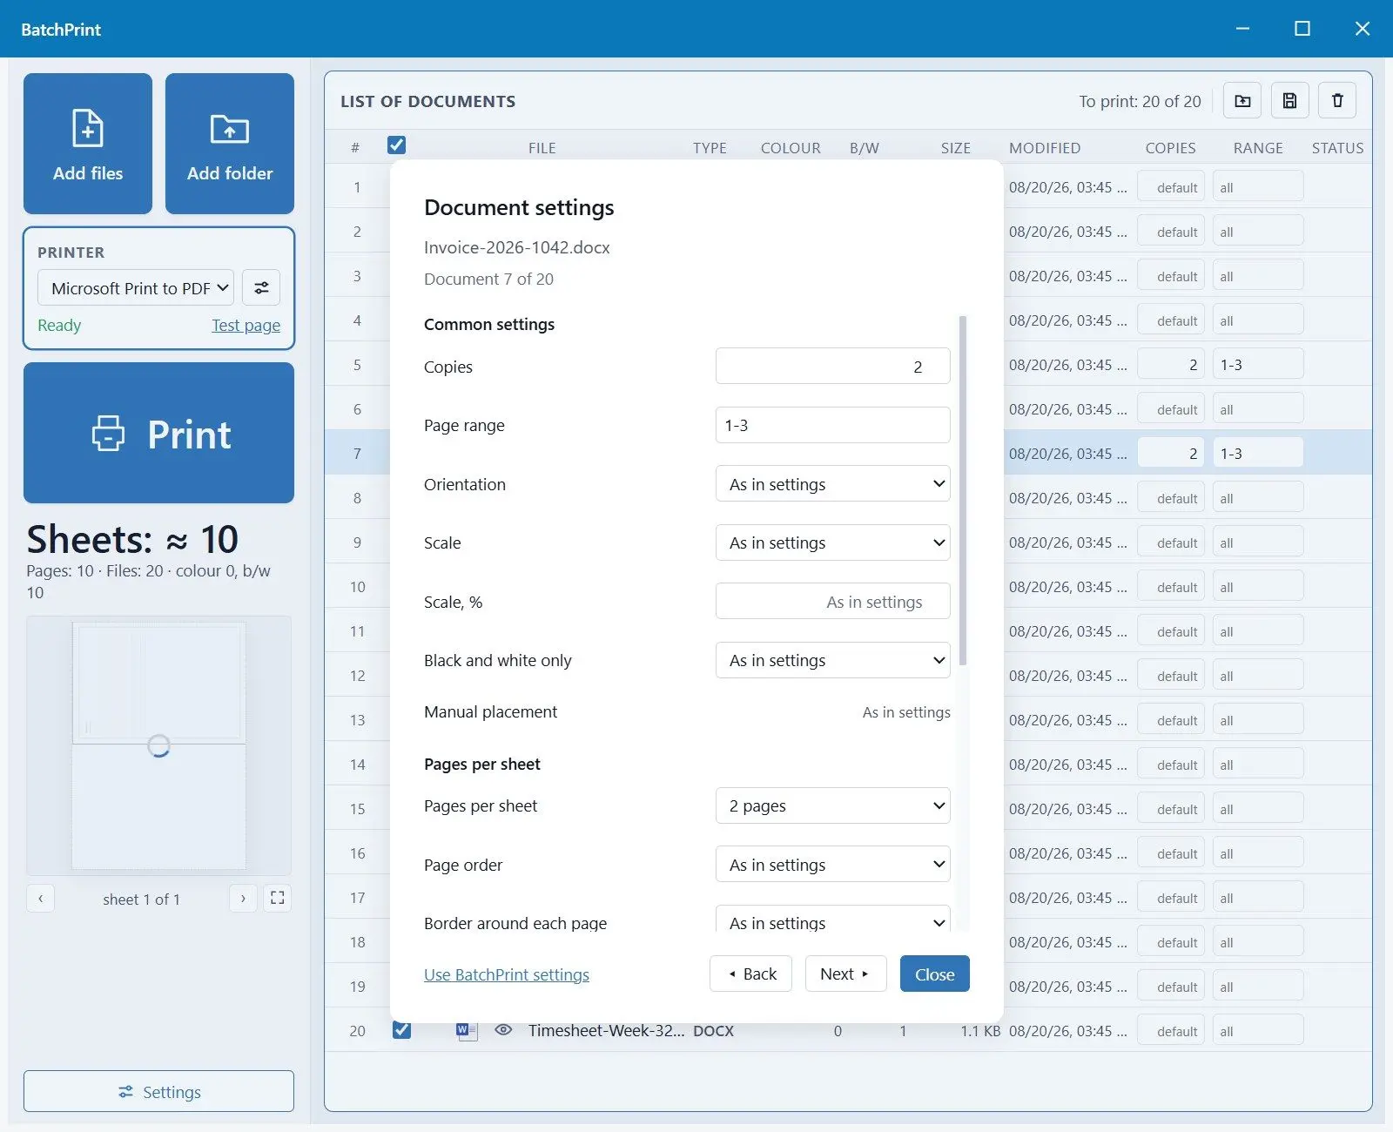Open printer preferences sliders icon
Screen dimensions: 1393x1132
coord(261,287)
